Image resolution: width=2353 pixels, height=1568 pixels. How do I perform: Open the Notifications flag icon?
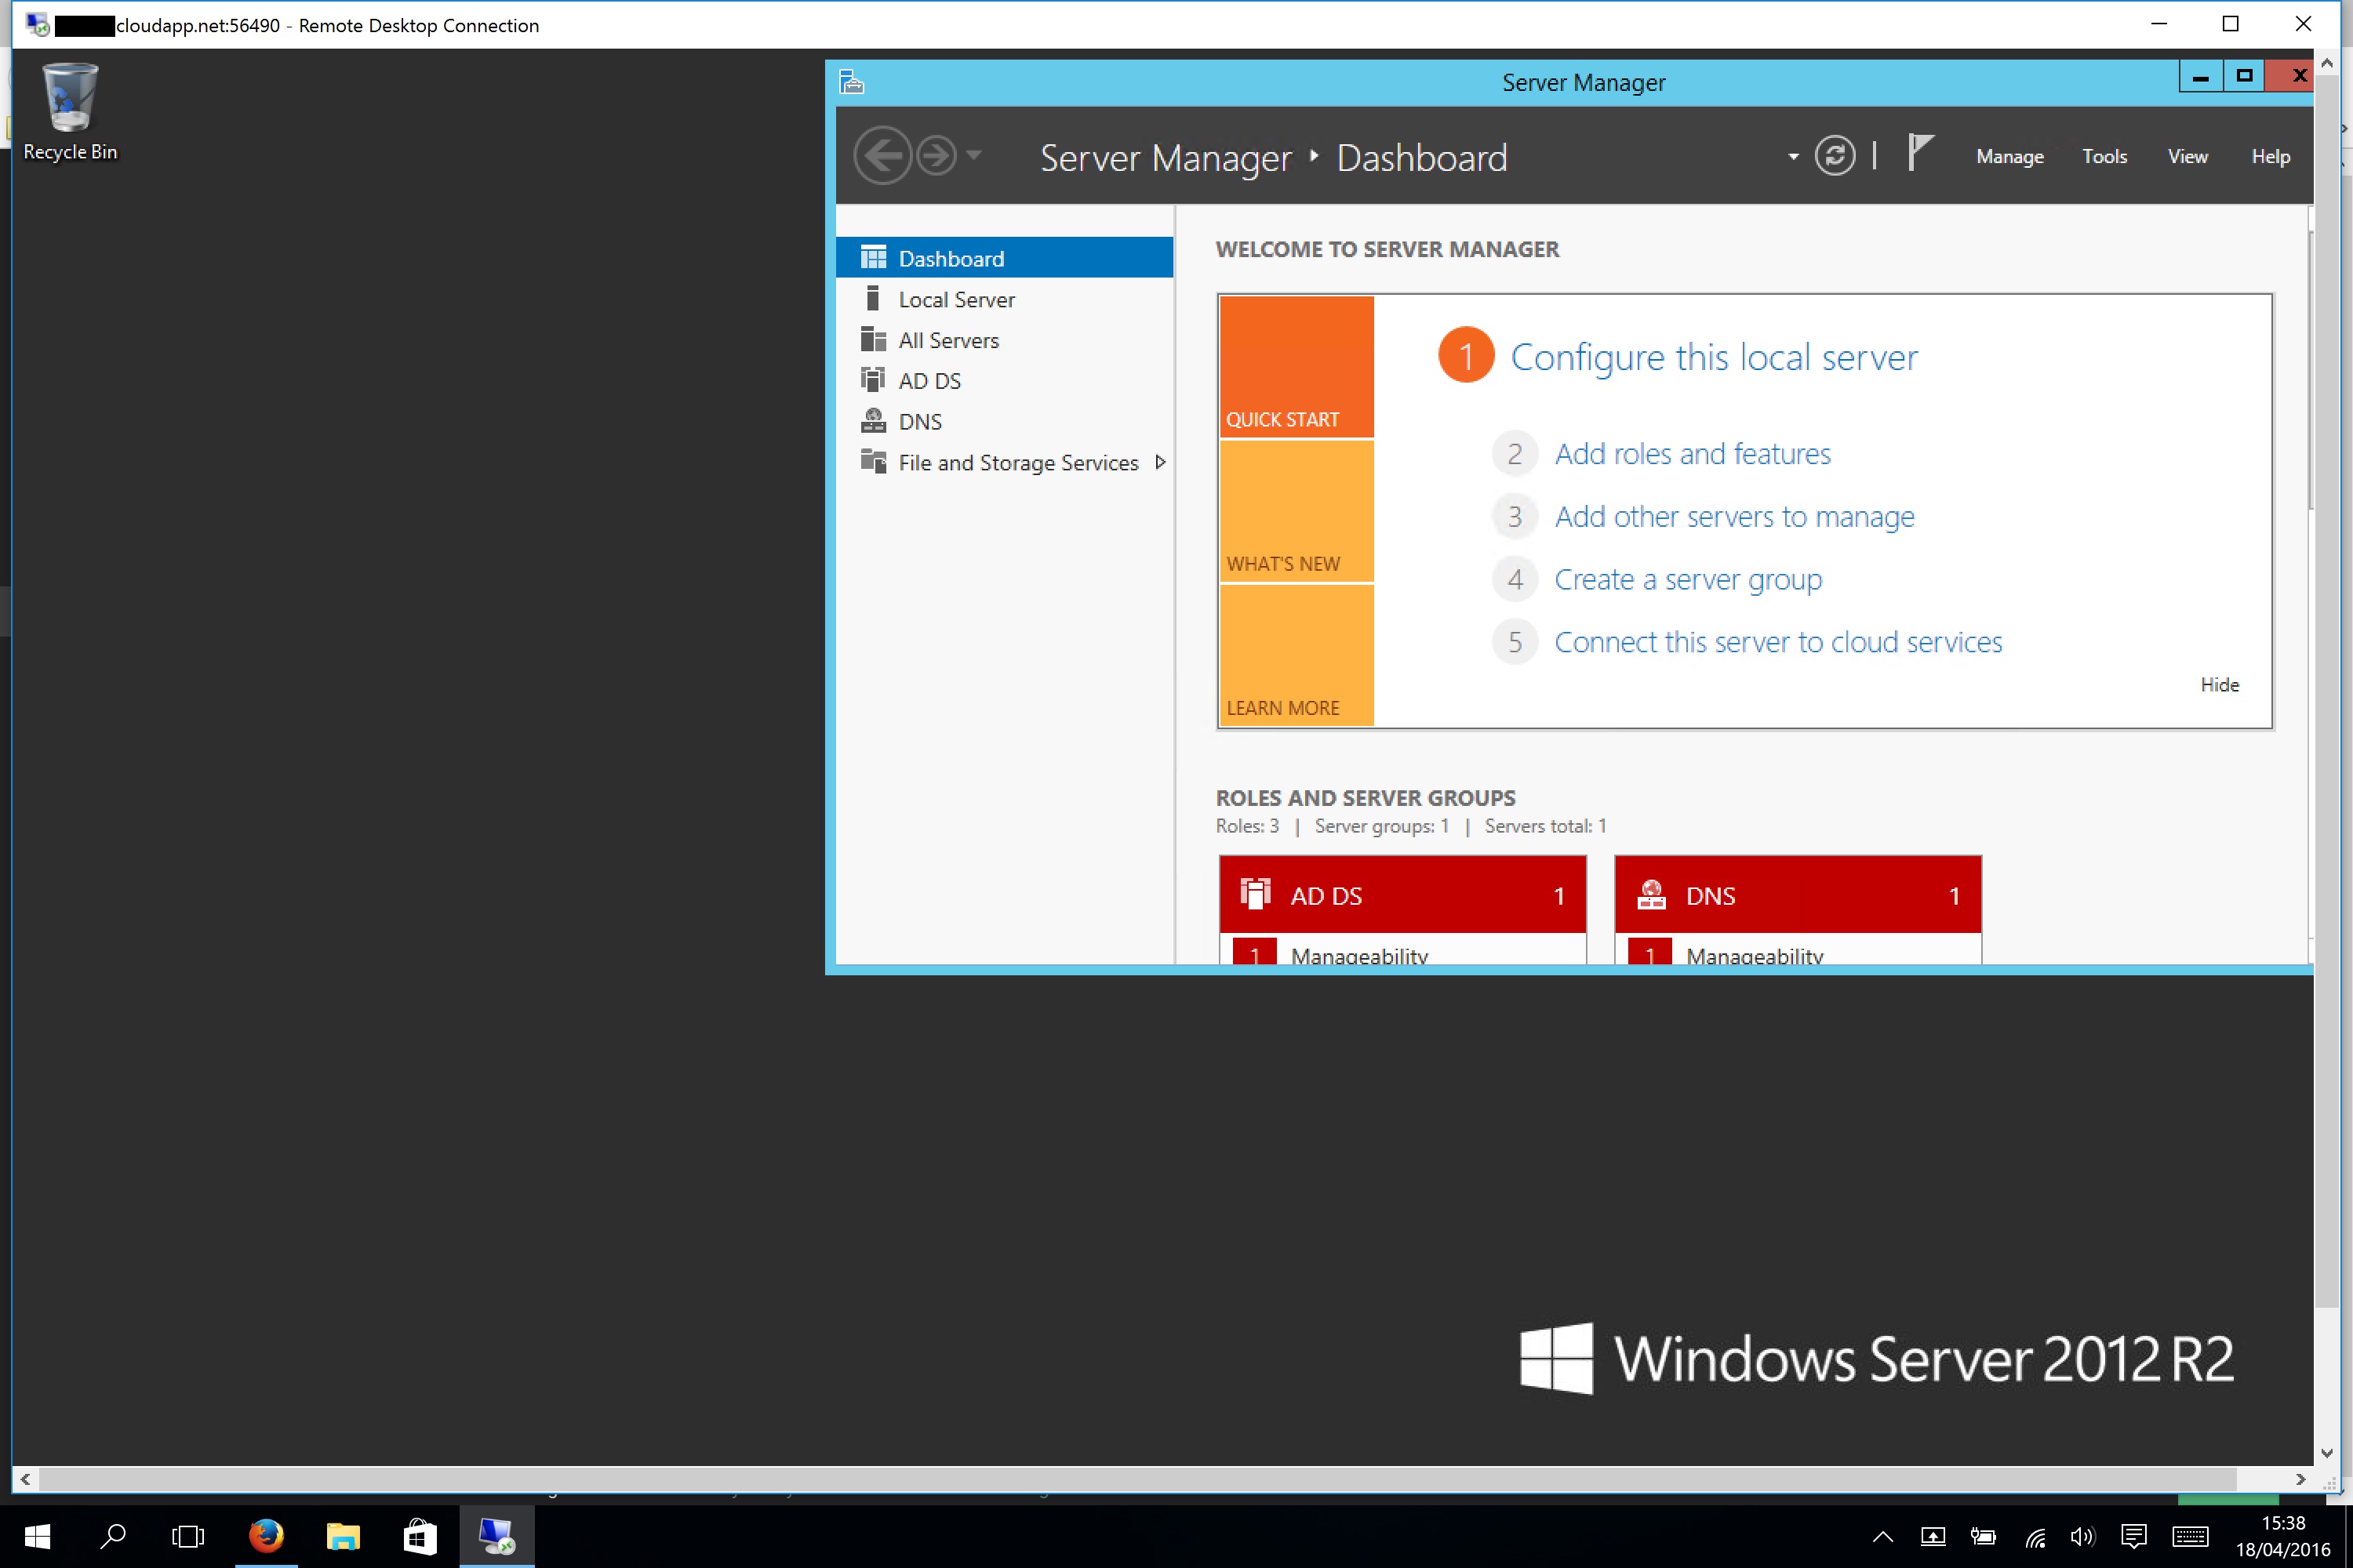click(x=1918, y=153)
